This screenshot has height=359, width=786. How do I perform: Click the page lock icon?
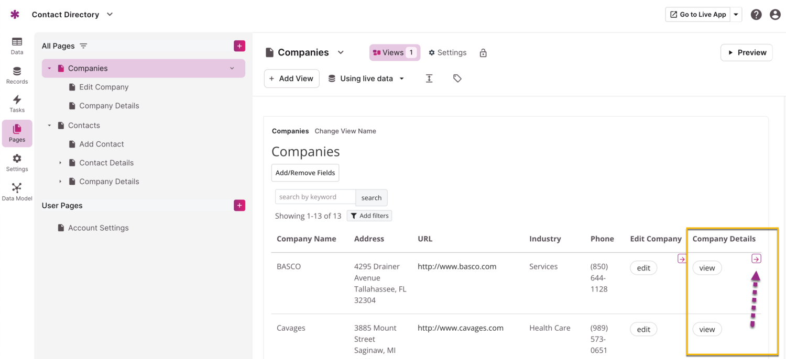click(483, 53)
